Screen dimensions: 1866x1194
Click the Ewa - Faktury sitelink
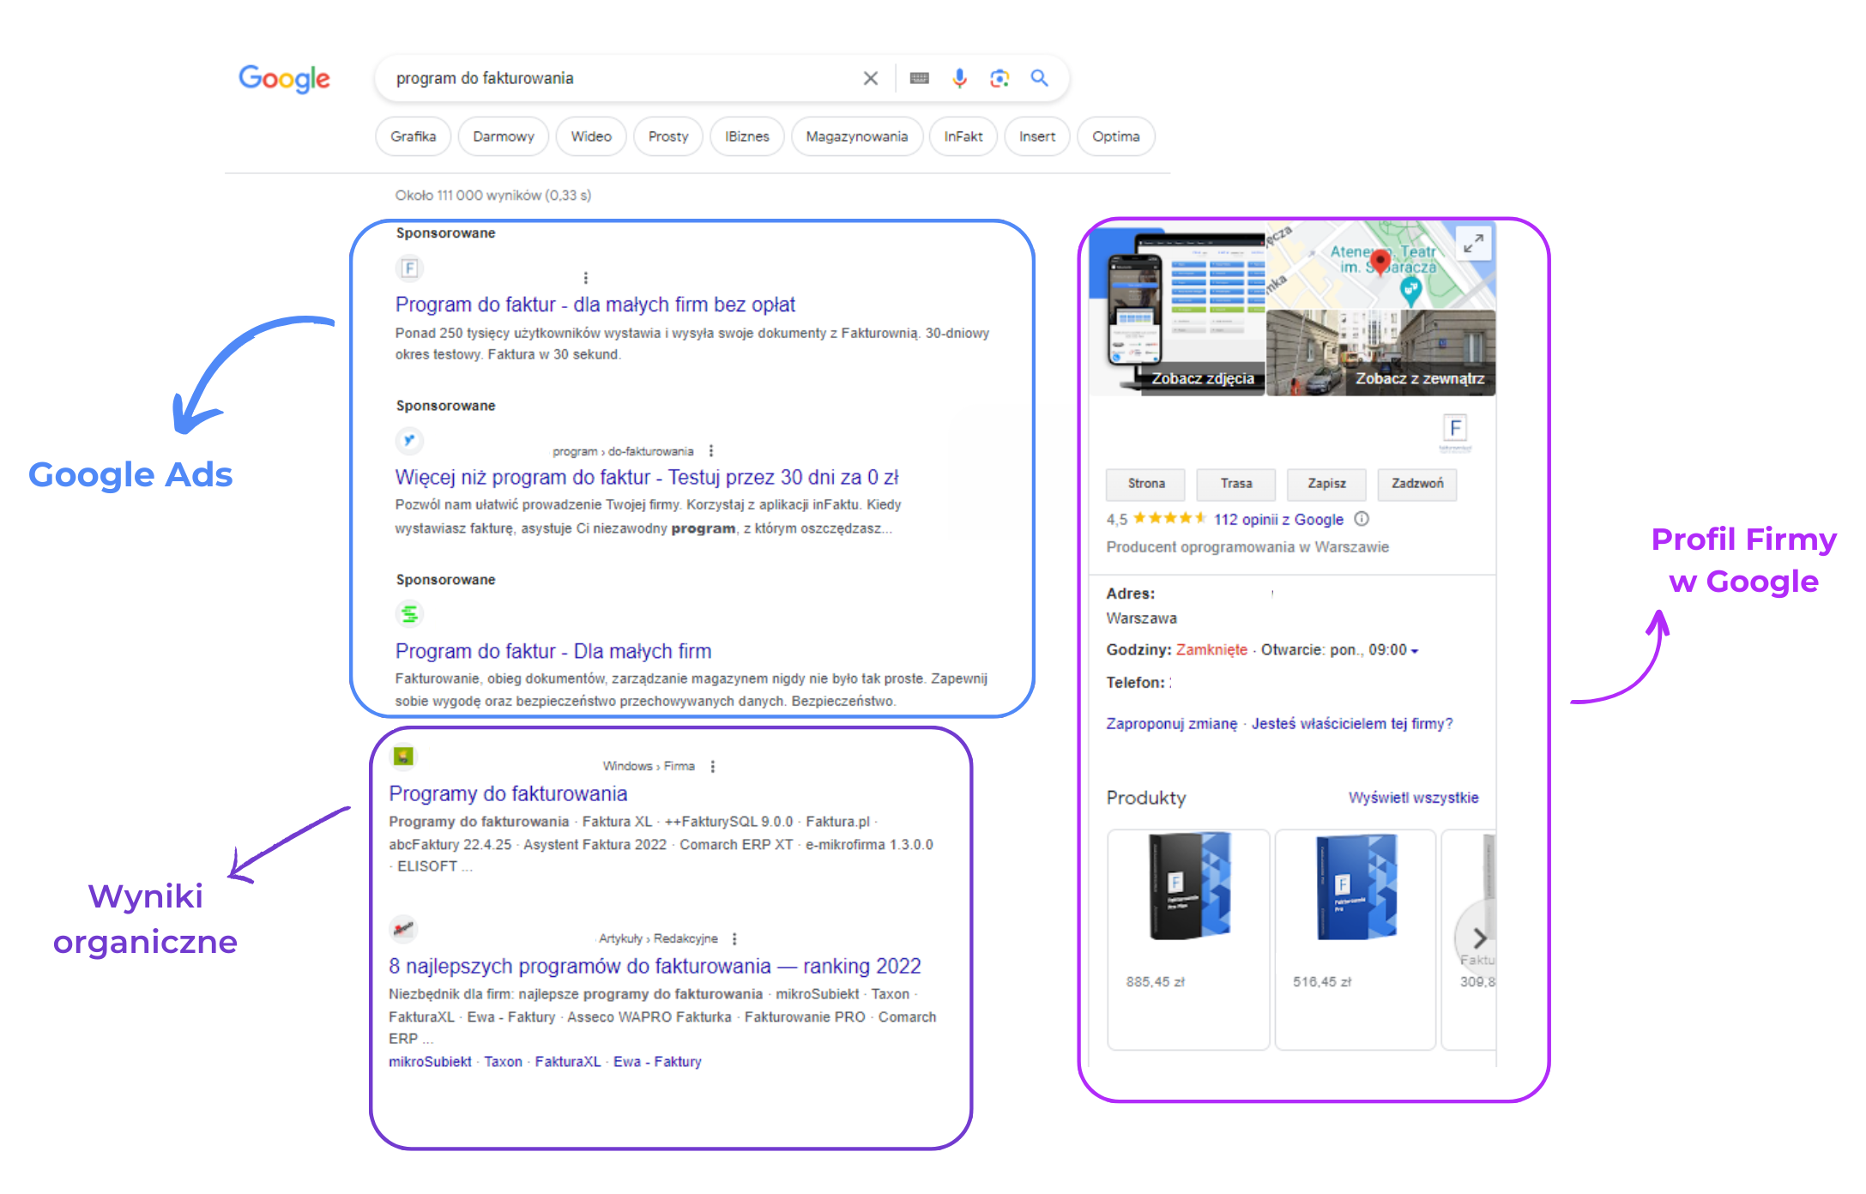point(657,1062)
